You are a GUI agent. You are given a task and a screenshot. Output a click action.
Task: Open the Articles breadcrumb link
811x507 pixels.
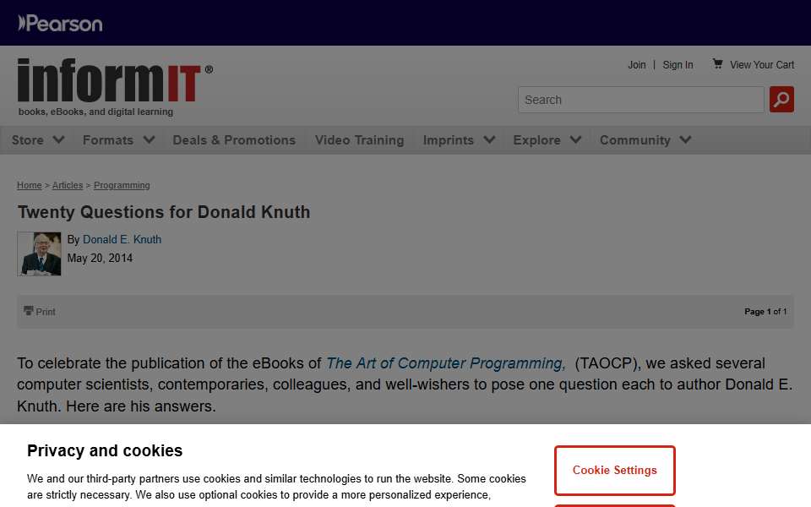point(68,185)
